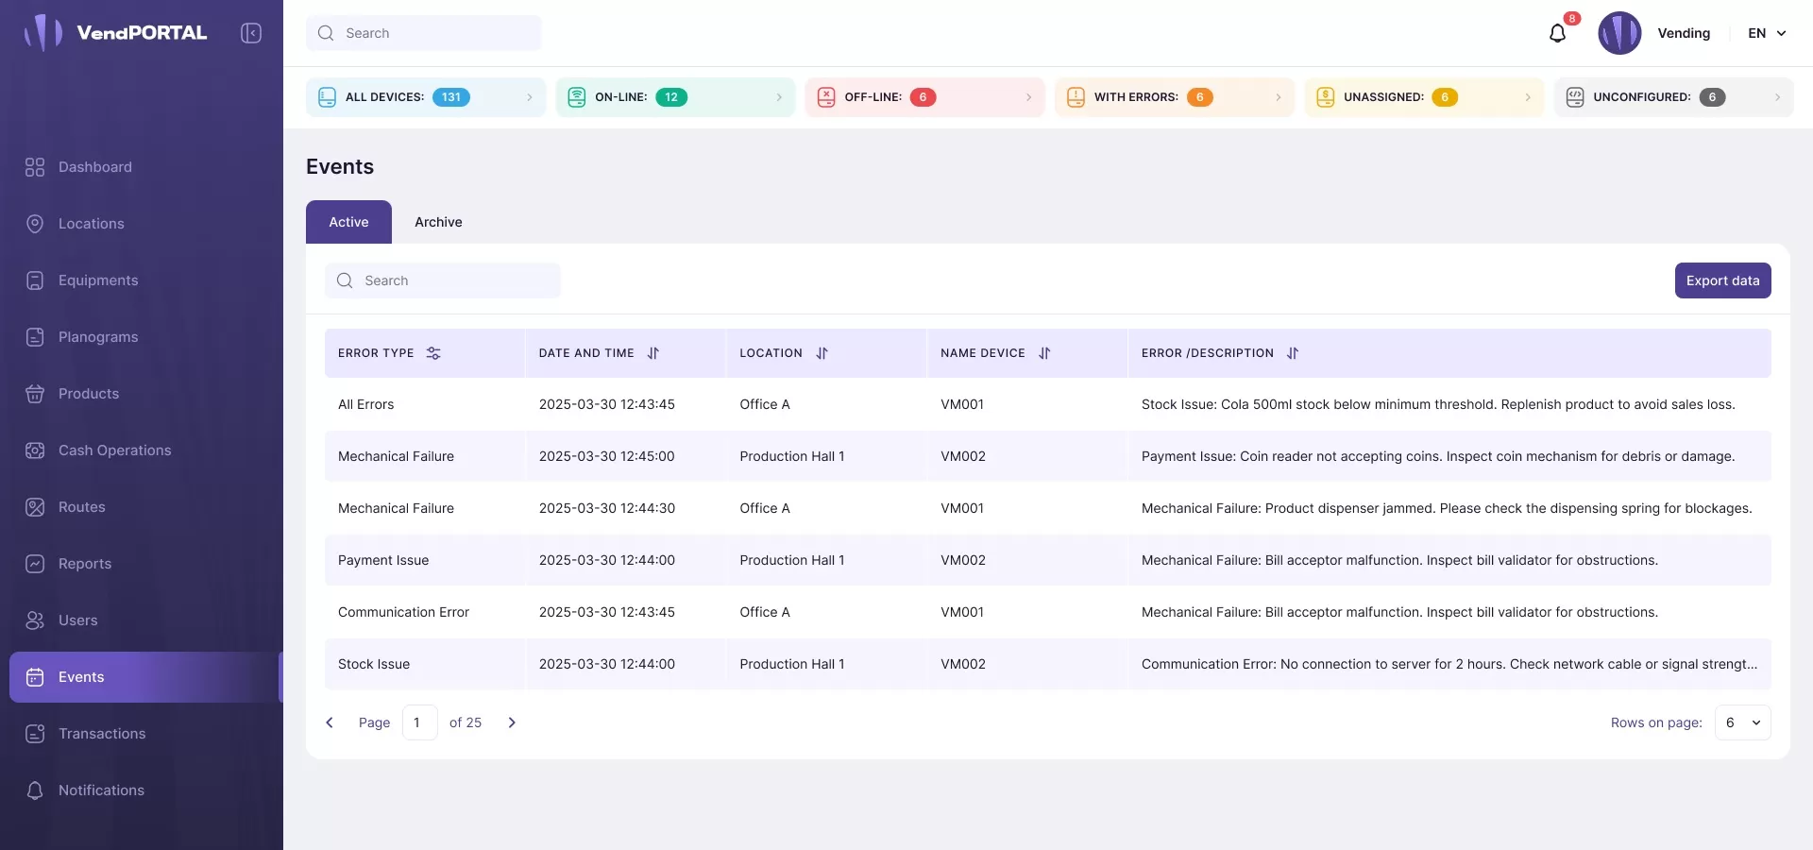
Task: Select the Active events tab
Action: 348,222
